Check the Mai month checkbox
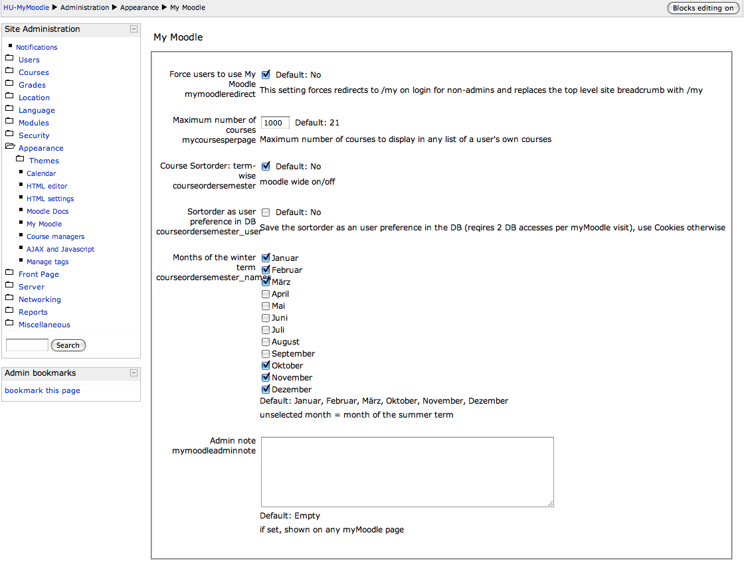 pyautogui.click(x=266, y=306)
